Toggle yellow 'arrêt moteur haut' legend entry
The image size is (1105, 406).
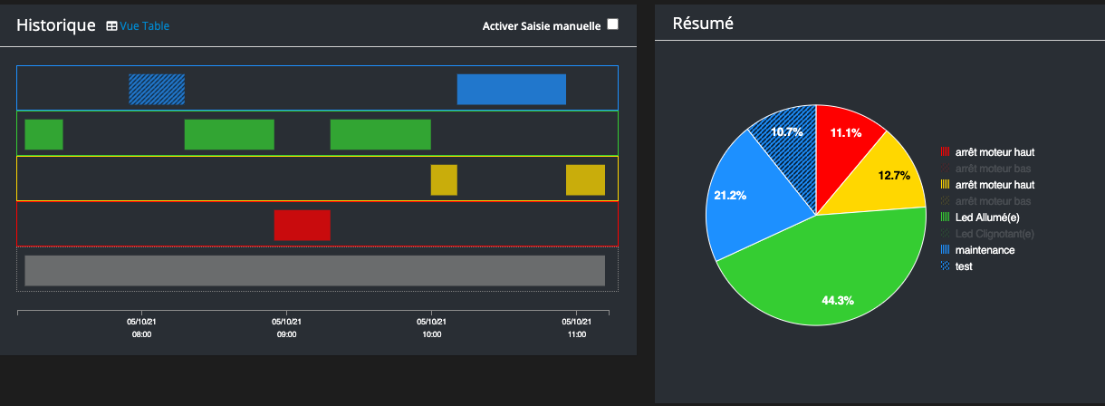pos(987,185)
